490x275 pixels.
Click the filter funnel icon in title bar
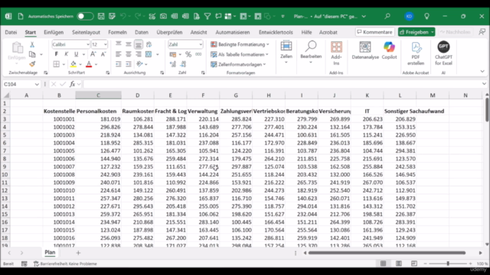207,17
